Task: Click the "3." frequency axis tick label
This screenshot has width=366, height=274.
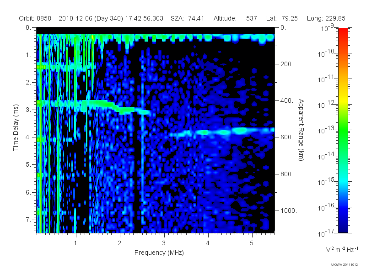Action: [x=165, y=243]
